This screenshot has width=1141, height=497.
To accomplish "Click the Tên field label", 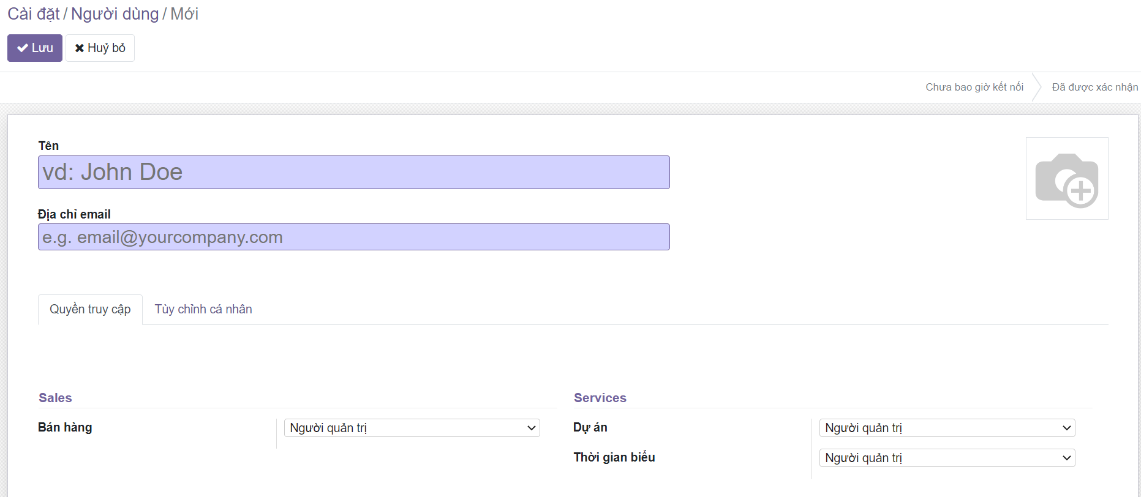I will pos(48,146).
